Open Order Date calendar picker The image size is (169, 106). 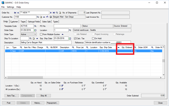[35, 30]
